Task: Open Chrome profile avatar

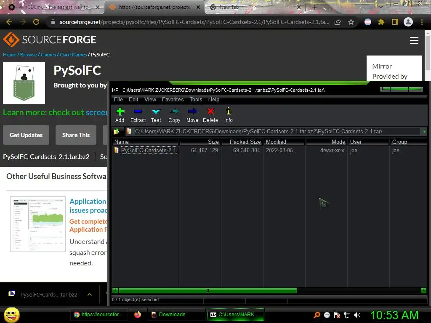Action: tap(408, 22)
